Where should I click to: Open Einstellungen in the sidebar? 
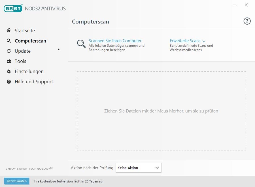click(29, 72)
